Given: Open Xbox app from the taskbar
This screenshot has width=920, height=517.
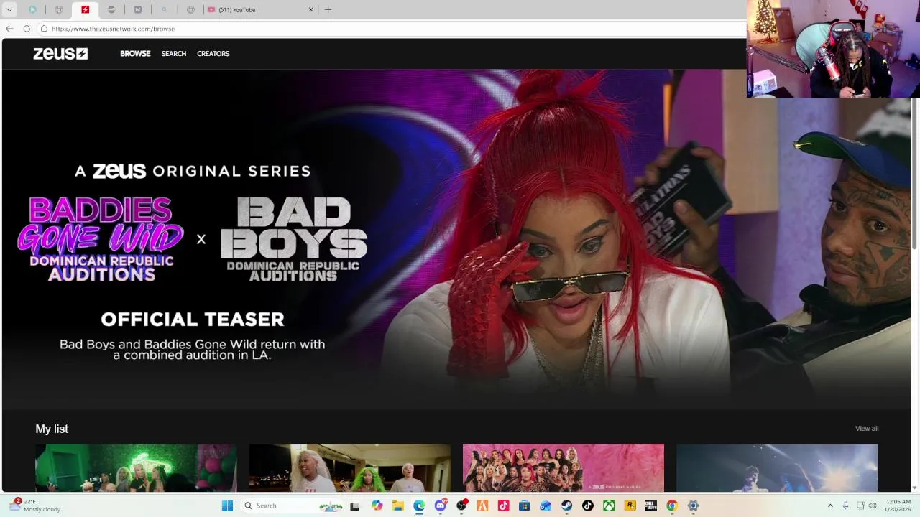Looking at the screenshot, I should [x=609, y=506].
